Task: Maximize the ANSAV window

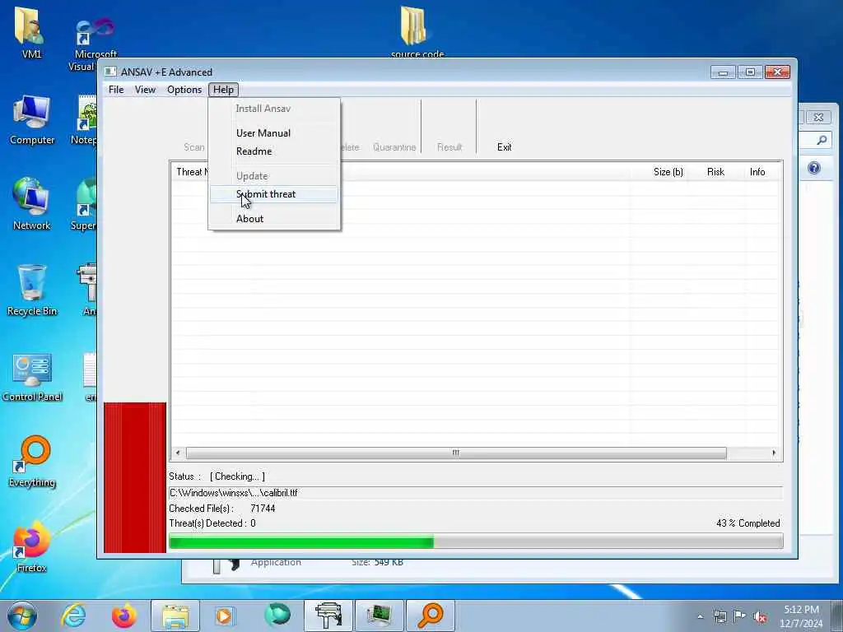Action: coord(750,72)
